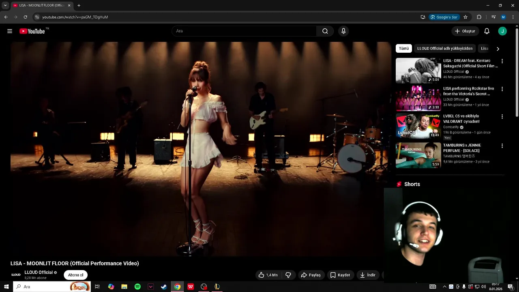Go back to previous page
The width and height of the screenshot is (519, 292).
coord(6,17)
